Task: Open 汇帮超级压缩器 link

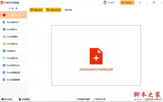Action: 83,99
